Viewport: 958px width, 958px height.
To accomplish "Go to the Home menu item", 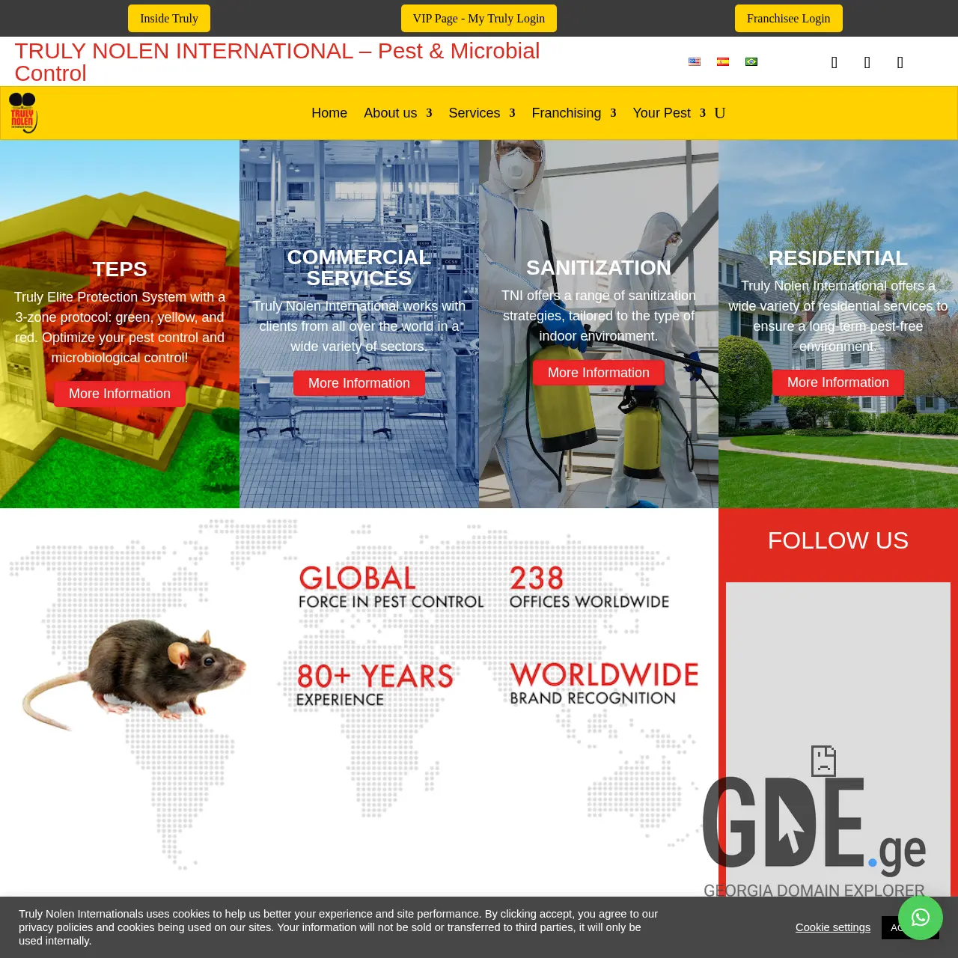I will pos(329,113).
